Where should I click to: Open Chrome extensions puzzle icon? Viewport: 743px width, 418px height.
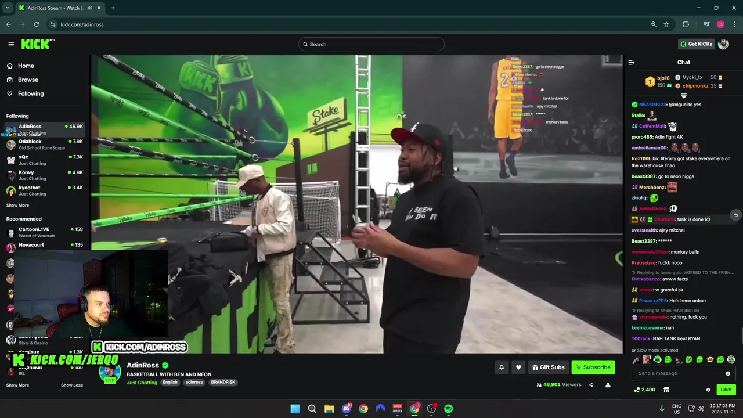[x=686, y=24]
